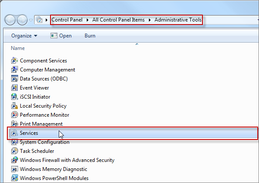Sort list by Name column header

click(x=18, y=48)
